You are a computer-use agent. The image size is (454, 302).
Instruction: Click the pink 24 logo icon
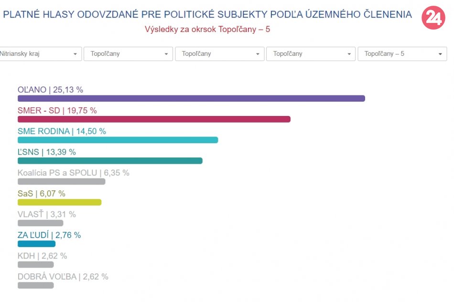pos(433,19)
